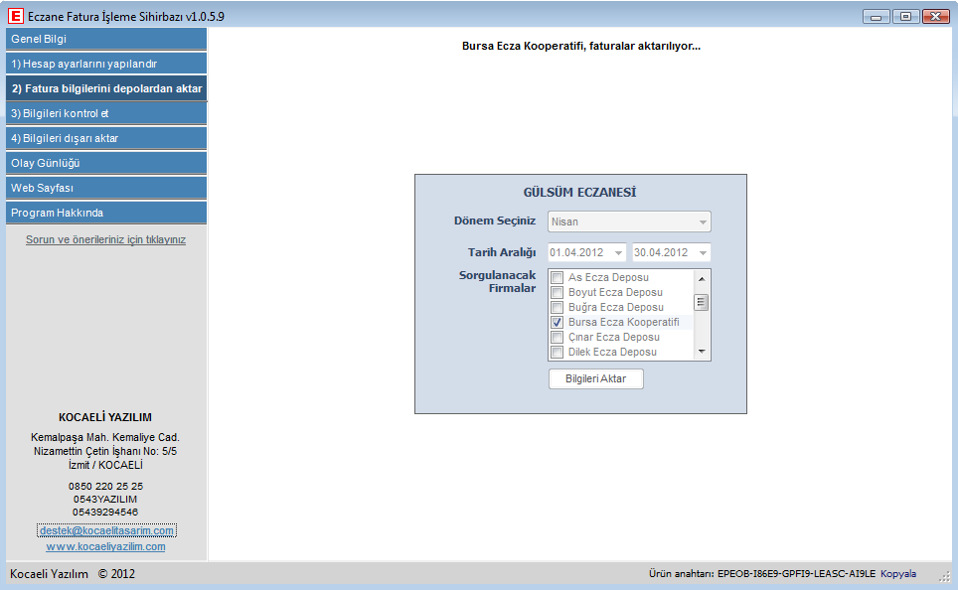Uncheck the Bursa Ecza Kooperatifi checkbox

click(558, 323)
